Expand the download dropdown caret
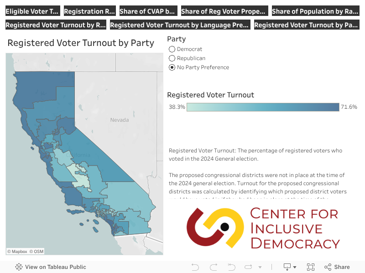 (x=295, y=268)
